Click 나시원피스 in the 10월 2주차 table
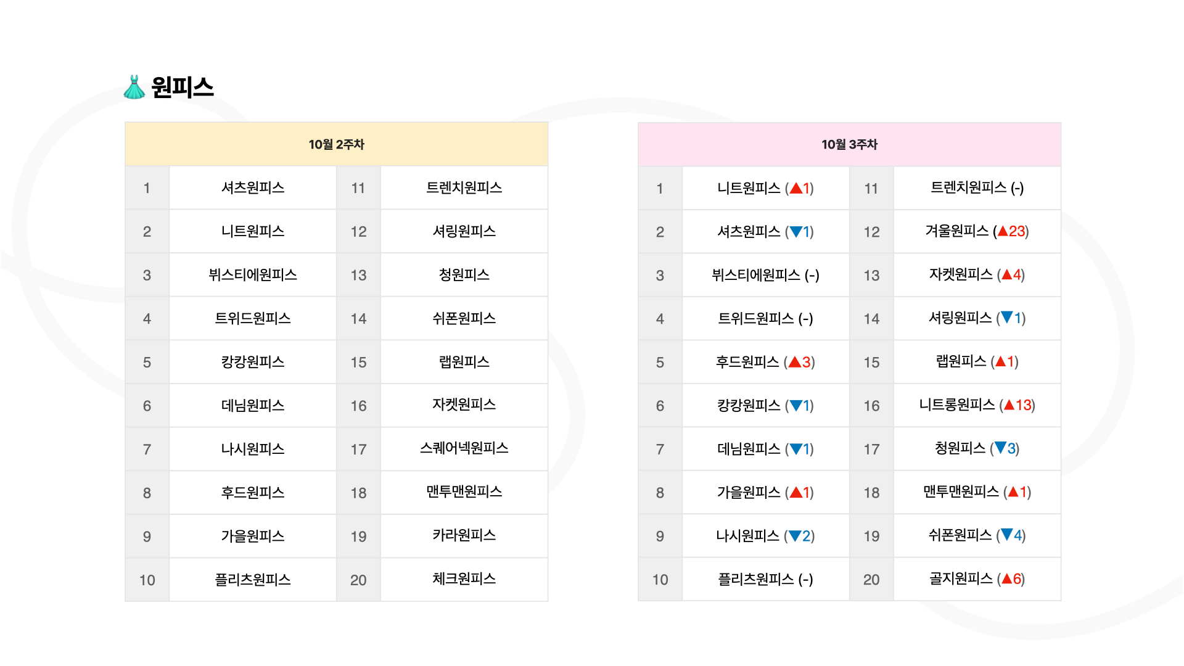This screenshot has height=666, width=1184. point(253,449)
